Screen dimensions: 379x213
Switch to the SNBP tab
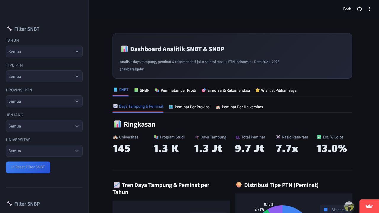[142, 90]
